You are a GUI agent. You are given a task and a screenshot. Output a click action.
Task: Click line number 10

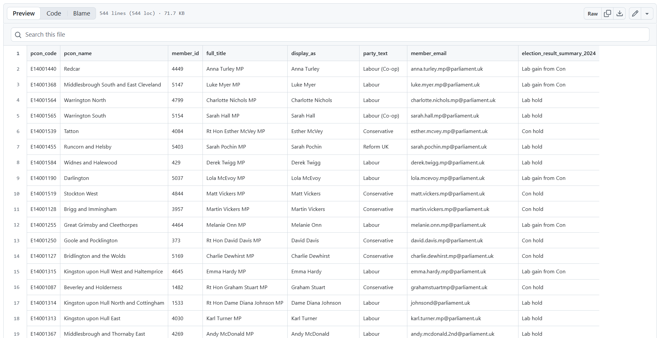click(x=16, y=194)
